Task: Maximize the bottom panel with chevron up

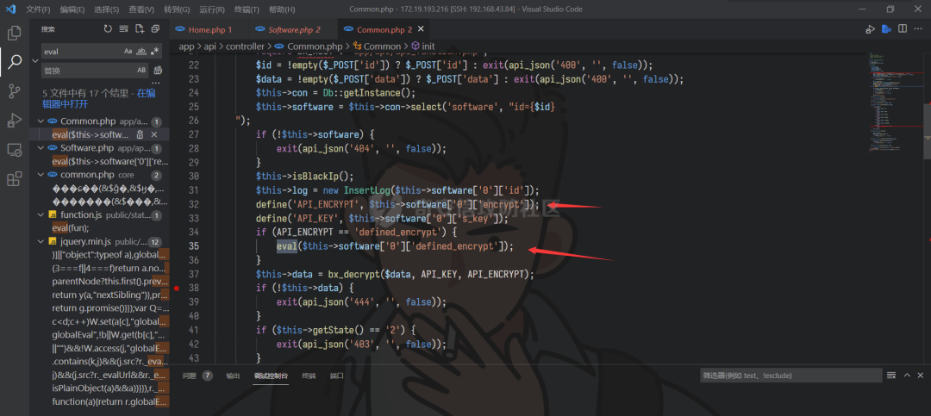Action: coord(907,375)
